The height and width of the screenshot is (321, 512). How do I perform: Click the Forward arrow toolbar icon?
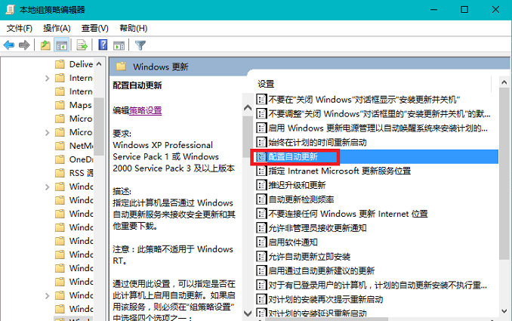click(24, 45)
